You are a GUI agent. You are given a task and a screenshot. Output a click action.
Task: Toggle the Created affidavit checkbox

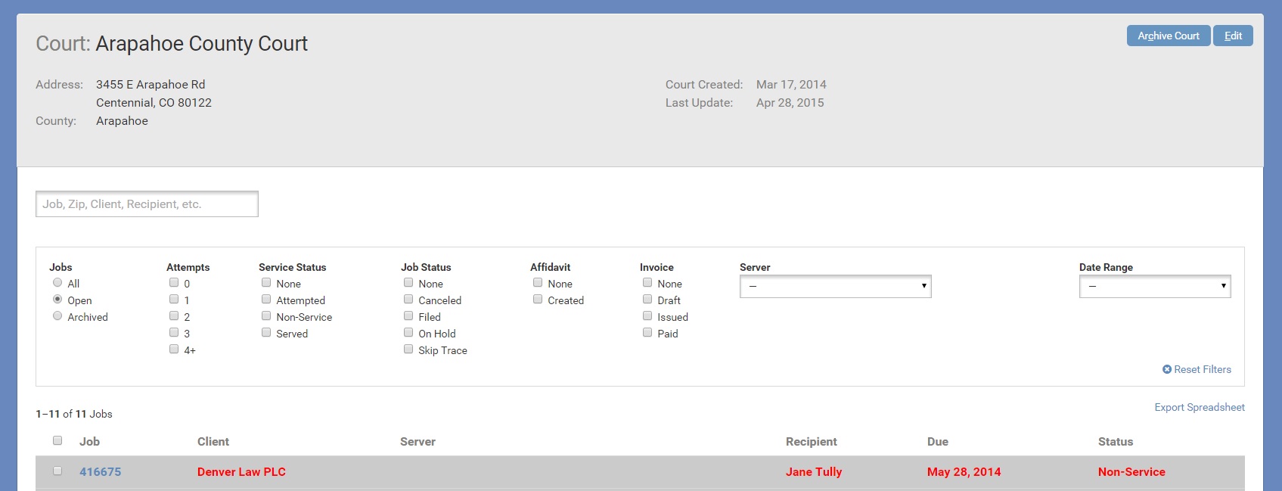click(538, 300)
